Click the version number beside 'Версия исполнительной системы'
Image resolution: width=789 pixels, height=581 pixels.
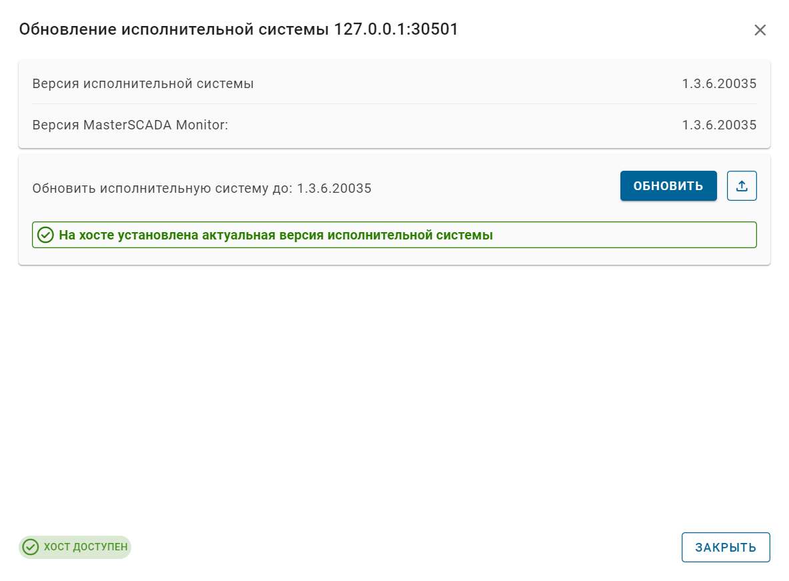click(x=719, y=84)
